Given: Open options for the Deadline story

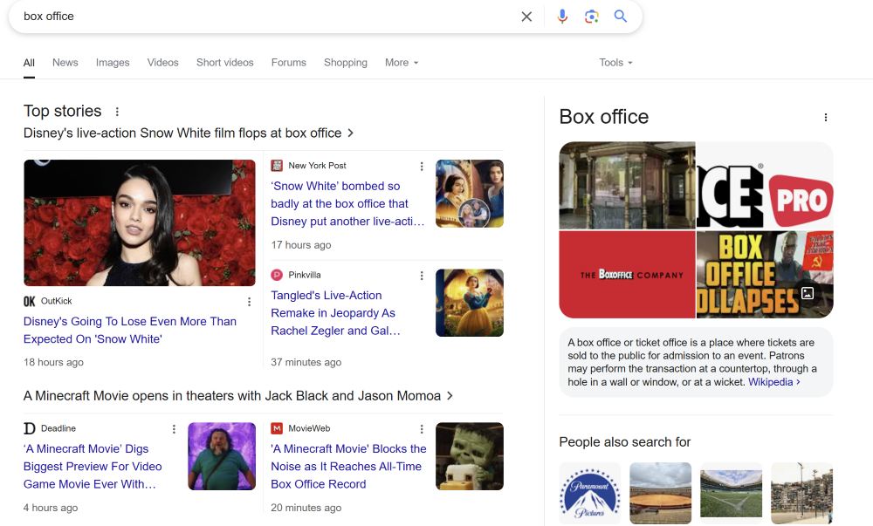Looking at the screenshot, I should (174, 428).
